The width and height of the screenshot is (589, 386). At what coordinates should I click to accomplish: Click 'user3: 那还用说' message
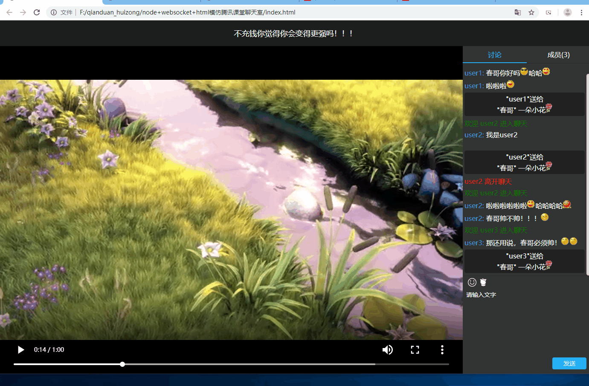(x=521, y=242)
